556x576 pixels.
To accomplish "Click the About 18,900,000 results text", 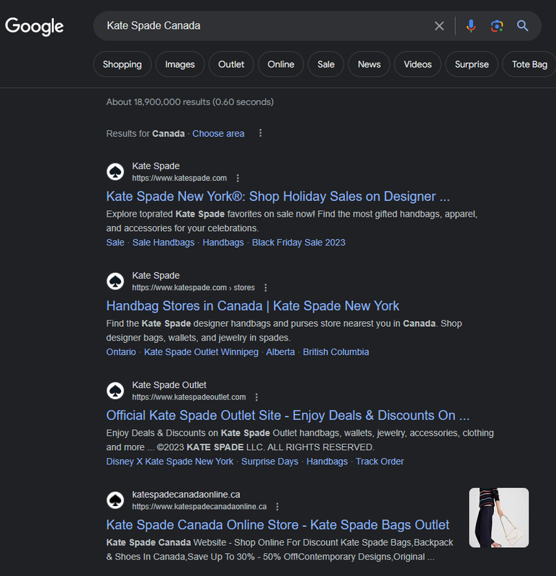I will tap(190, 102).
